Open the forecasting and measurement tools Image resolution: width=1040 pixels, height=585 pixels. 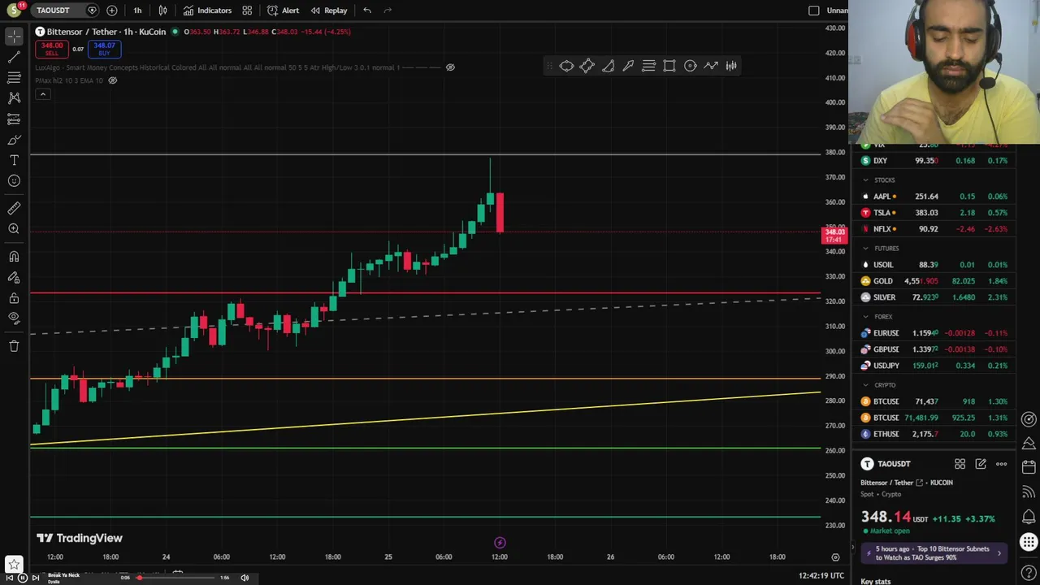14,119
